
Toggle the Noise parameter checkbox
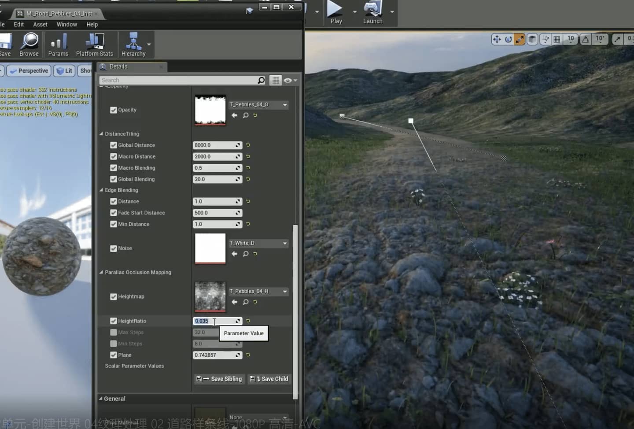114,248
